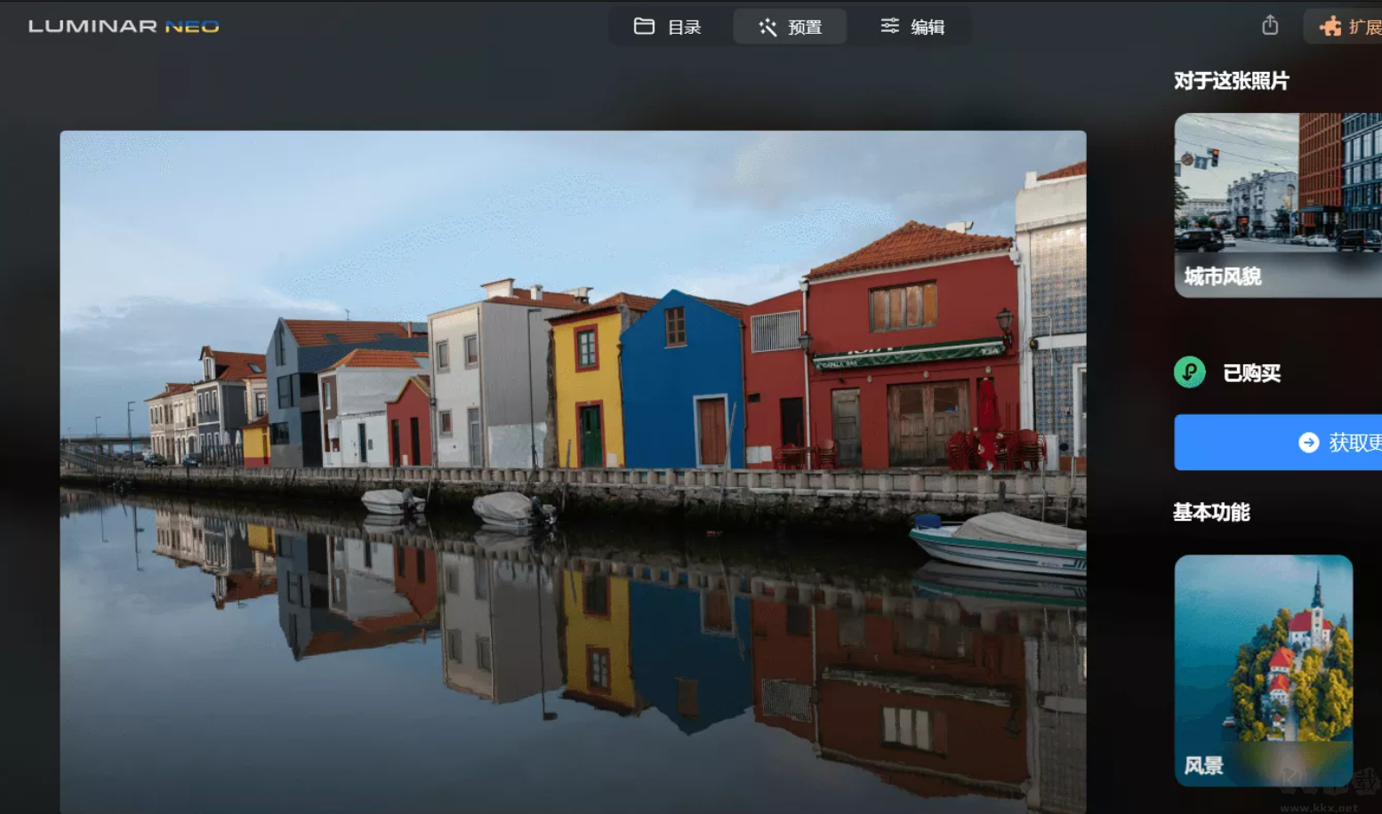Click the share/export icon in top bar

tap(1269, 26)
